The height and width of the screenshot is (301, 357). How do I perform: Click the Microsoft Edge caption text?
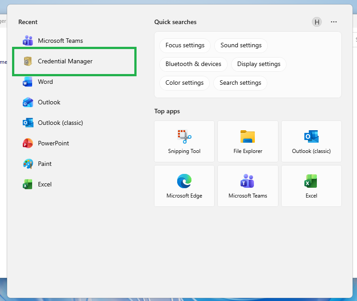(x=184, y=196)
